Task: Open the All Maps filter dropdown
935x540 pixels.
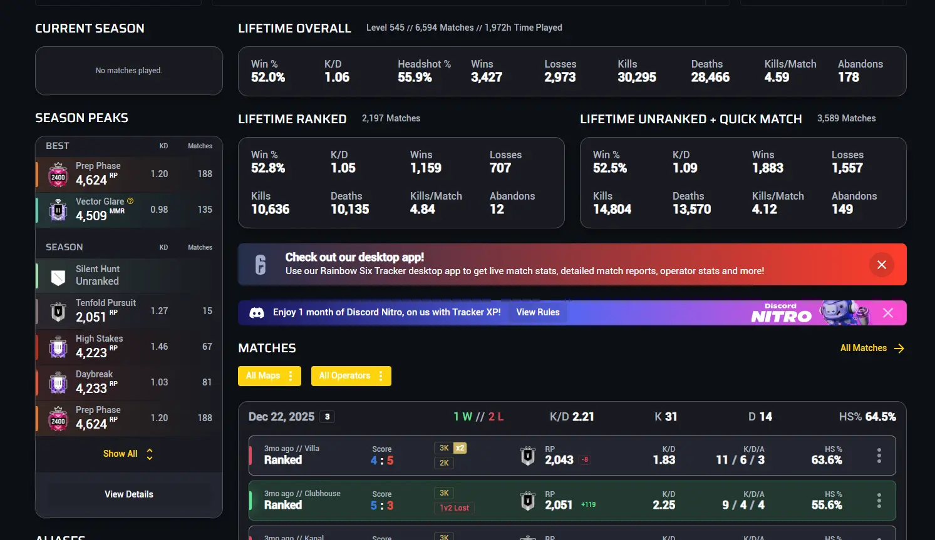Action: tap(269, 376)
